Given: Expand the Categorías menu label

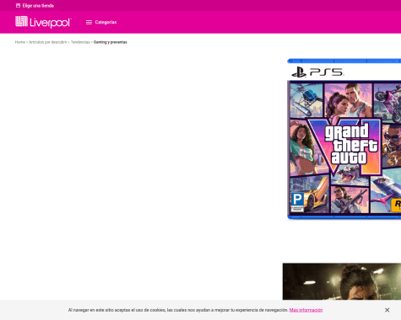Looking at the screenshot, I should click(106, 22).
